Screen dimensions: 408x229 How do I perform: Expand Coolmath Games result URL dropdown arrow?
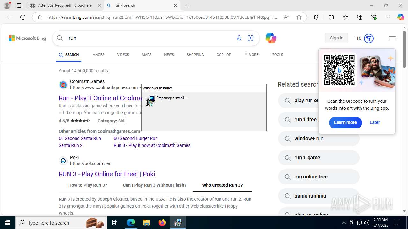pos(140,88)
